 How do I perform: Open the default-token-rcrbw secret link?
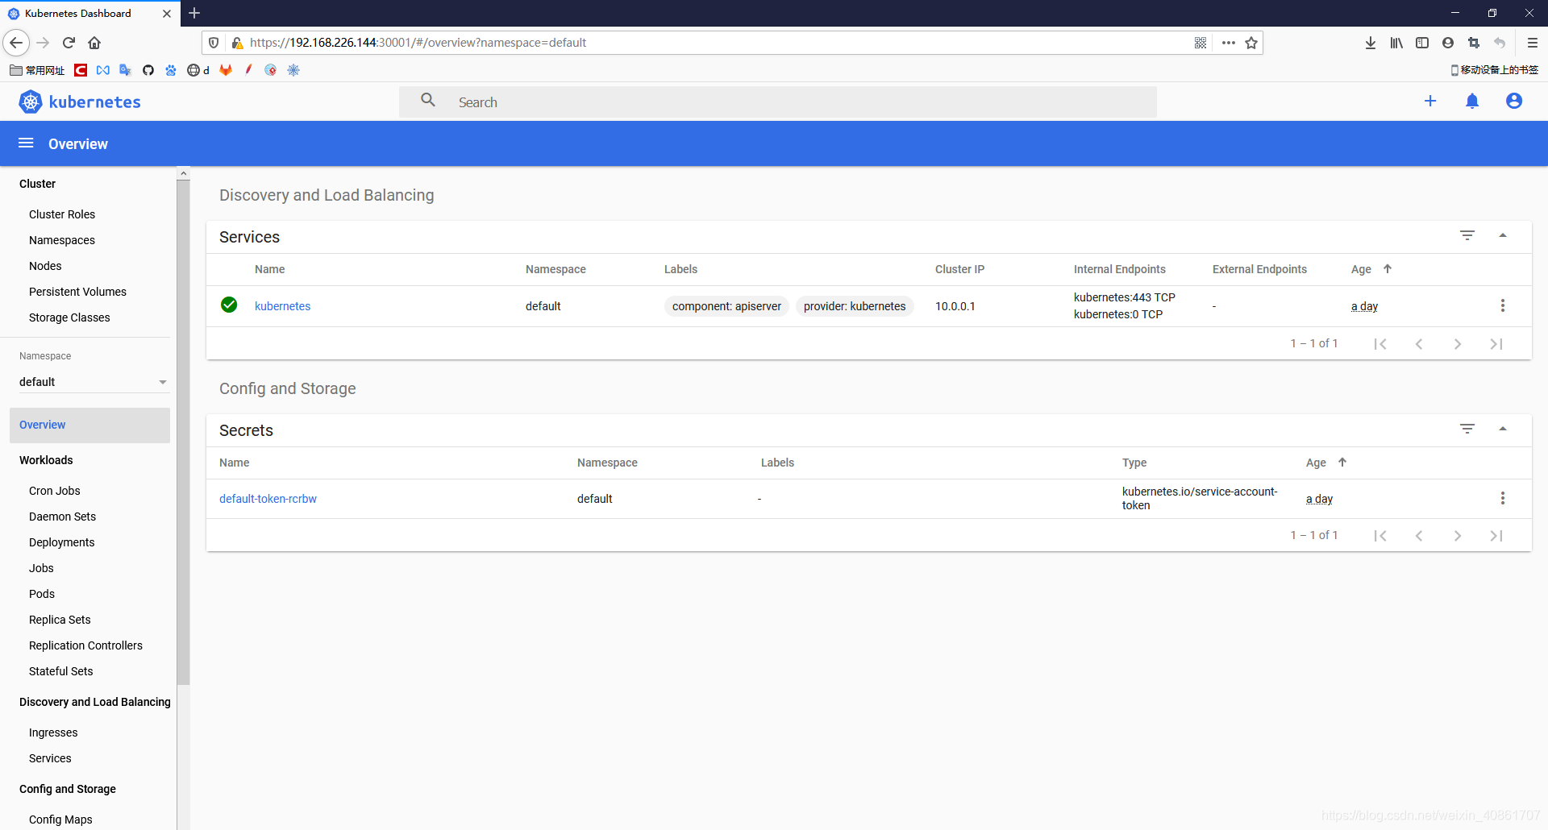point(268,499)
